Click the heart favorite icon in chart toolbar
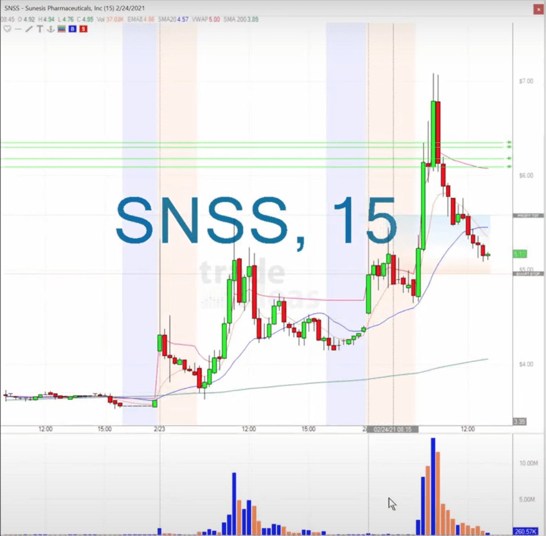546x536 pixels. [7, 29]
